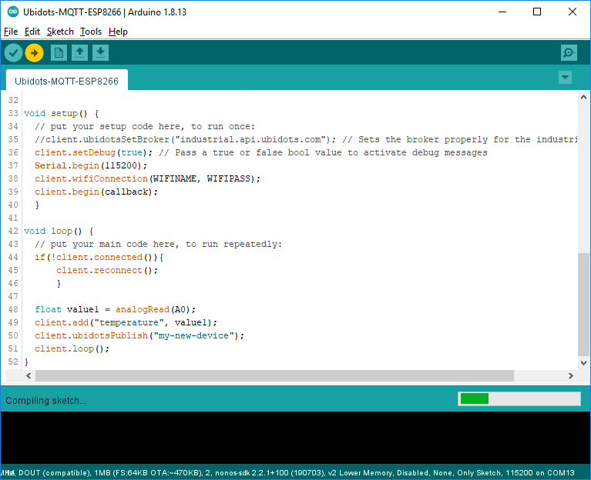Click line number 47 in the gutter
The height and width of the screenshot is (480, 591).
[x=13, y=296]
